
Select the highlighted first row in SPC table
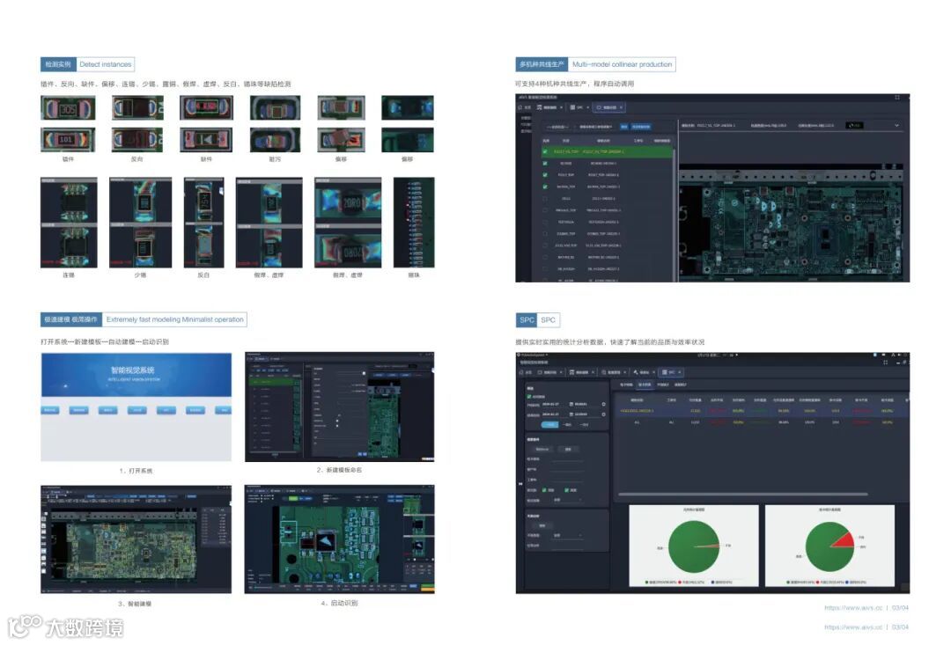[761, 411]
